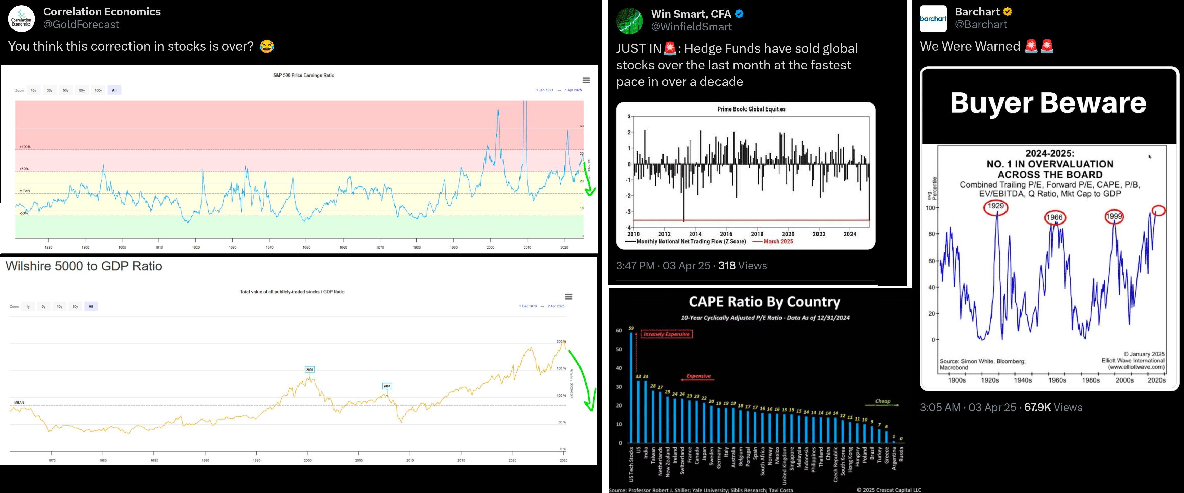
Task: Click the 1 Jan 1871 start date field
Action: 544,90
